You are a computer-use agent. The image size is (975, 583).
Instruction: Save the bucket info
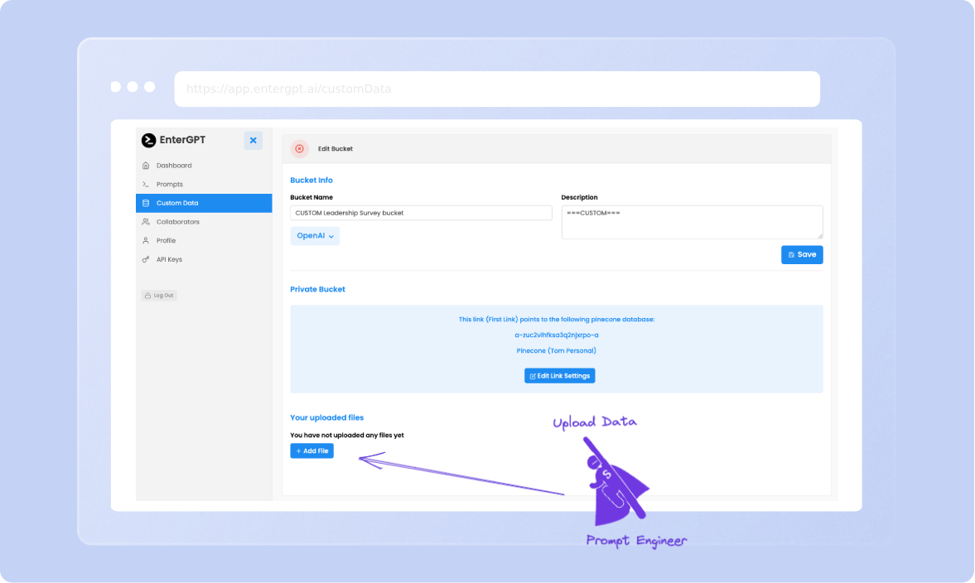pos(802,255)
